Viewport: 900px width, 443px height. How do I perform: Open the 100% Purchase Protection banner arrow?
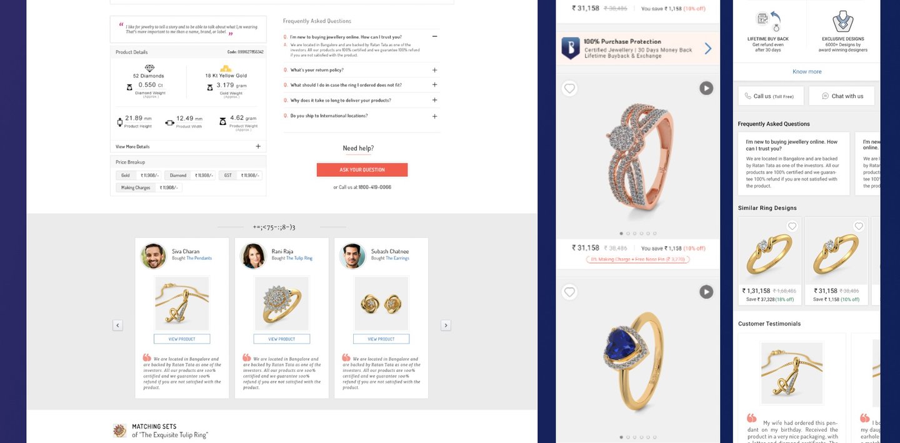(708, 48)
